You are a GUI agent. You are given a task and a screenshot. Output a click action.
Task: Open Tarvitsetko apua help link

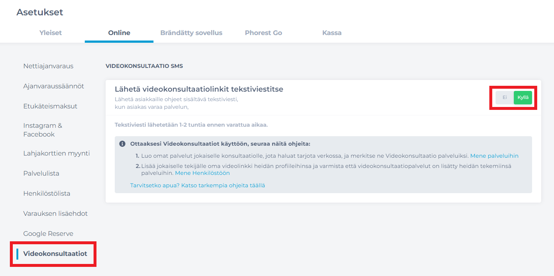[198, 185]
